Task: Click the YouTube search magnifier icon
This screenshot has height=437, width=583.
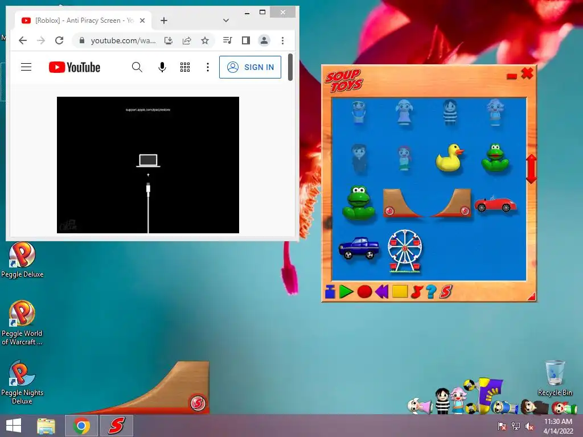Action: tap(137, 67)
